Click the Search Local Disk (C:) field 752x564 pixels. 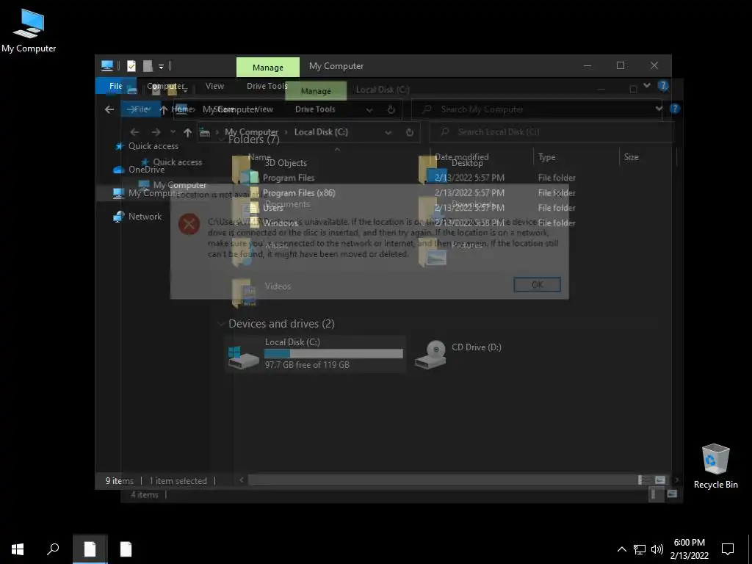point(552,132)
